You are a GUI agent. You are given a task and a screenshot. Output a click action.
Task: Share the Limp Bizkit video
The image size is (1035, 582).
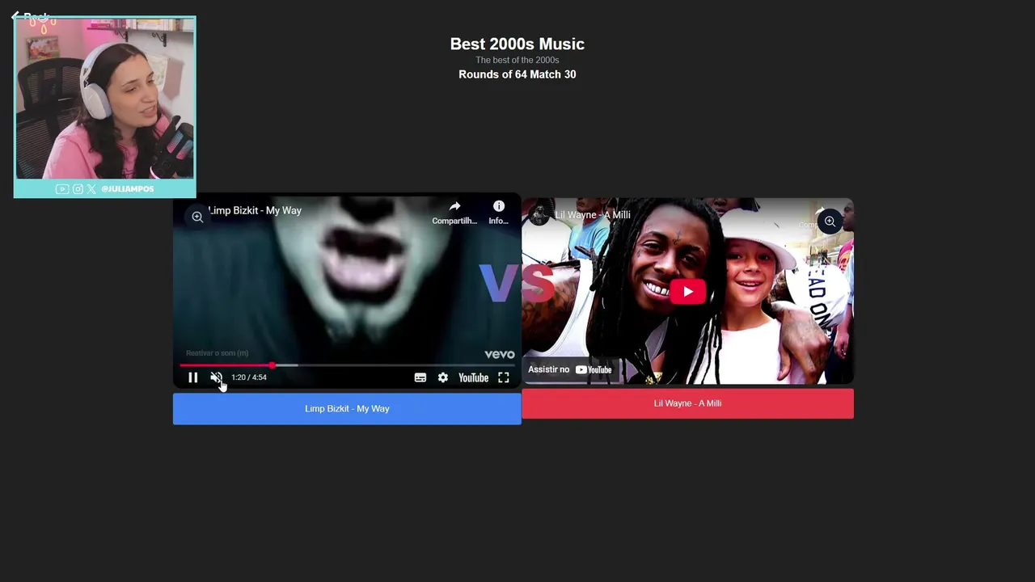454,213
